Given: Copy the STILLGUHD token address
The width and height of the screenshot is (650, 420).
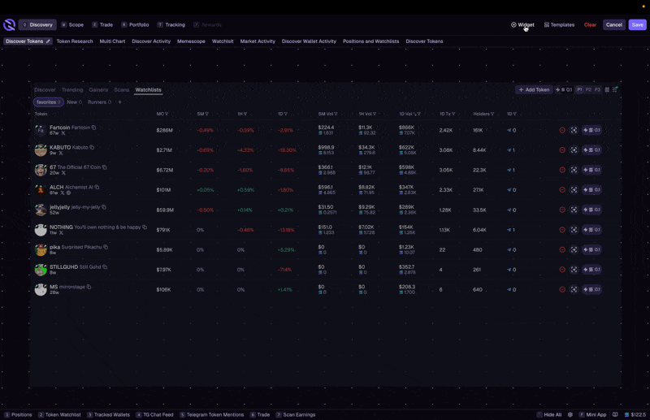Looking at the screenshot, I should (x=105, y=267).
